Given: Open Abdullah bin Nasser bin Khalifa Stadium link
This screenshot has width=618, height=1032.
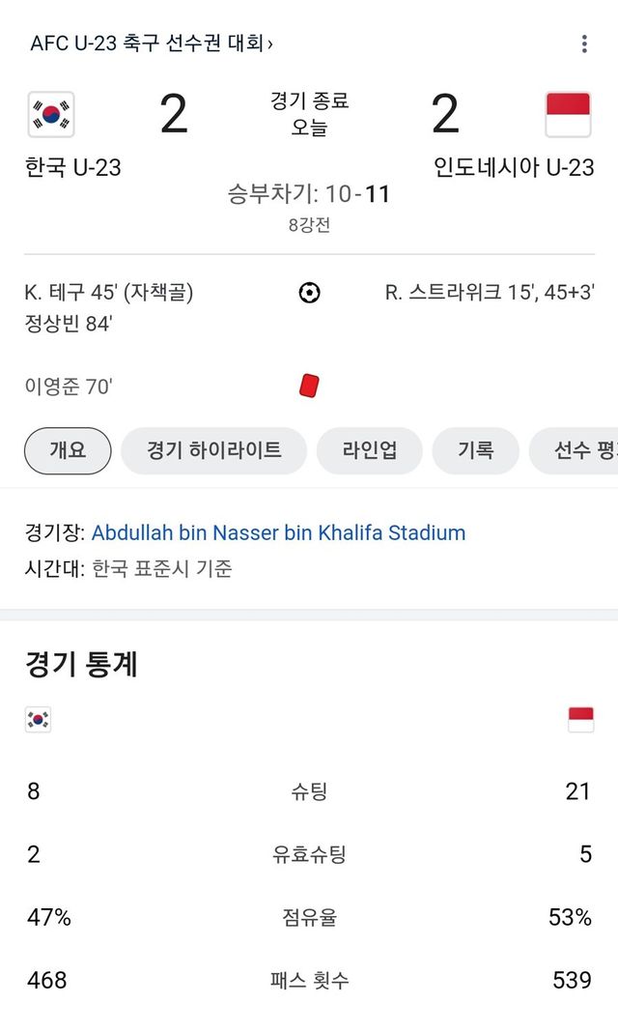Looking at the screenshot, I should (x=278, y=532).
